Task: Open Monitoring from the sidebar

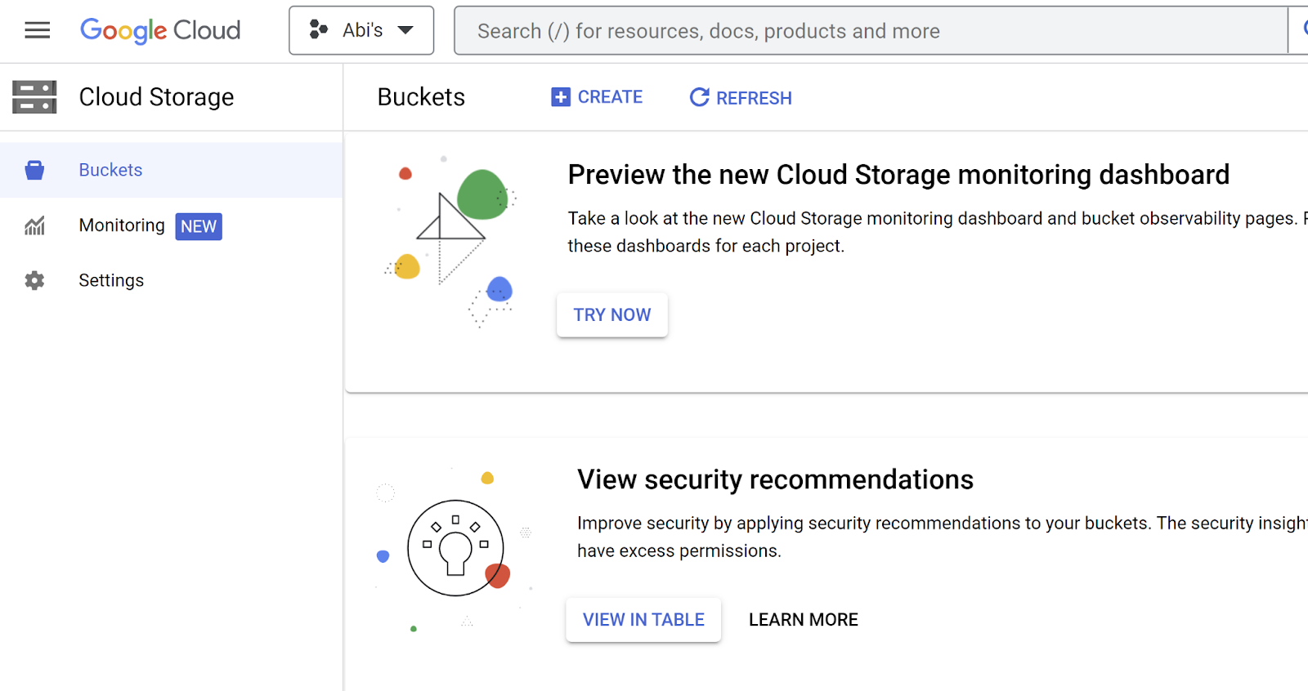Action: (121, 225)
